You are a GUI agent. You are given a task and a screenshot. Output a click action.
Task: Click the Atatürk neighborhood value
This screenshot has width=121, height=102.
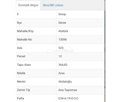coord(63,31)
